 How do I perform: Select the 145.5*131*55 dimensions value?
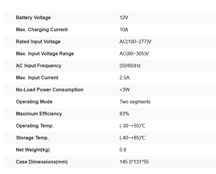point(134,162)
